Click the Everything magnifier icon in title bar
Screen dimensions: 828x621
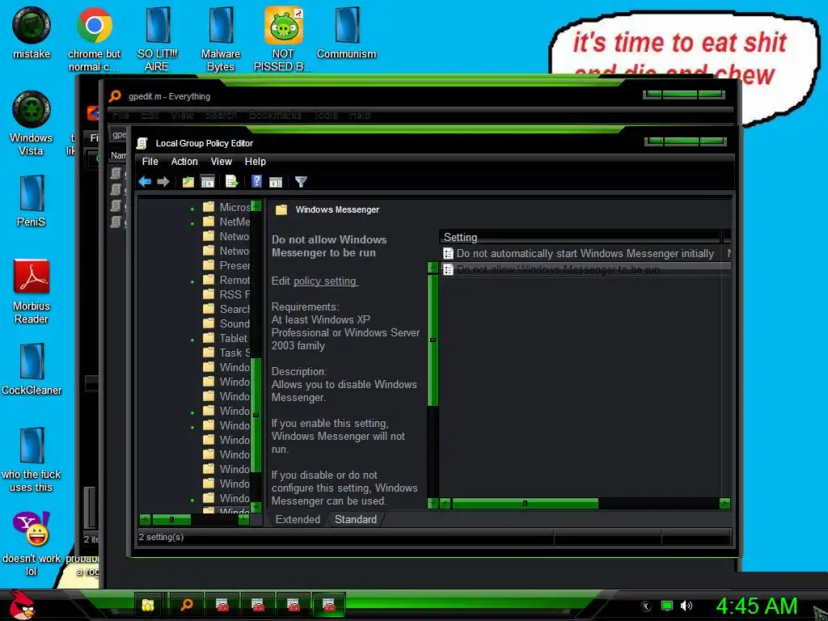(115, 96)
